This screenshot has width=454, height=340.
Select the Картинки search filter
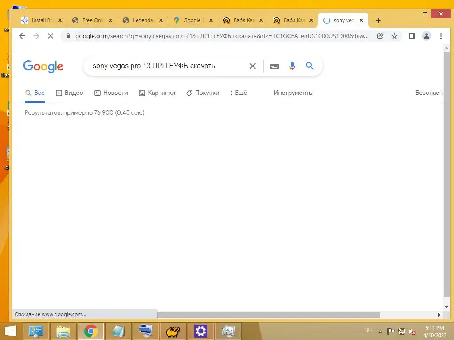coord(157,93)
